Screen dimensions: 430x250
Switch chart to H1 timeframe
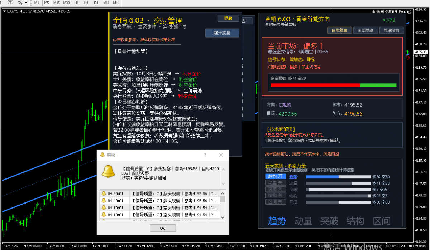tap(76, 3)
